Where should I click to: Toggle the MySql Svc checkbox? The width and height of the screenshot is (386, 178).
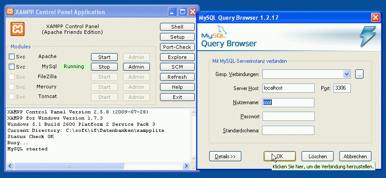tap(12, 67)
